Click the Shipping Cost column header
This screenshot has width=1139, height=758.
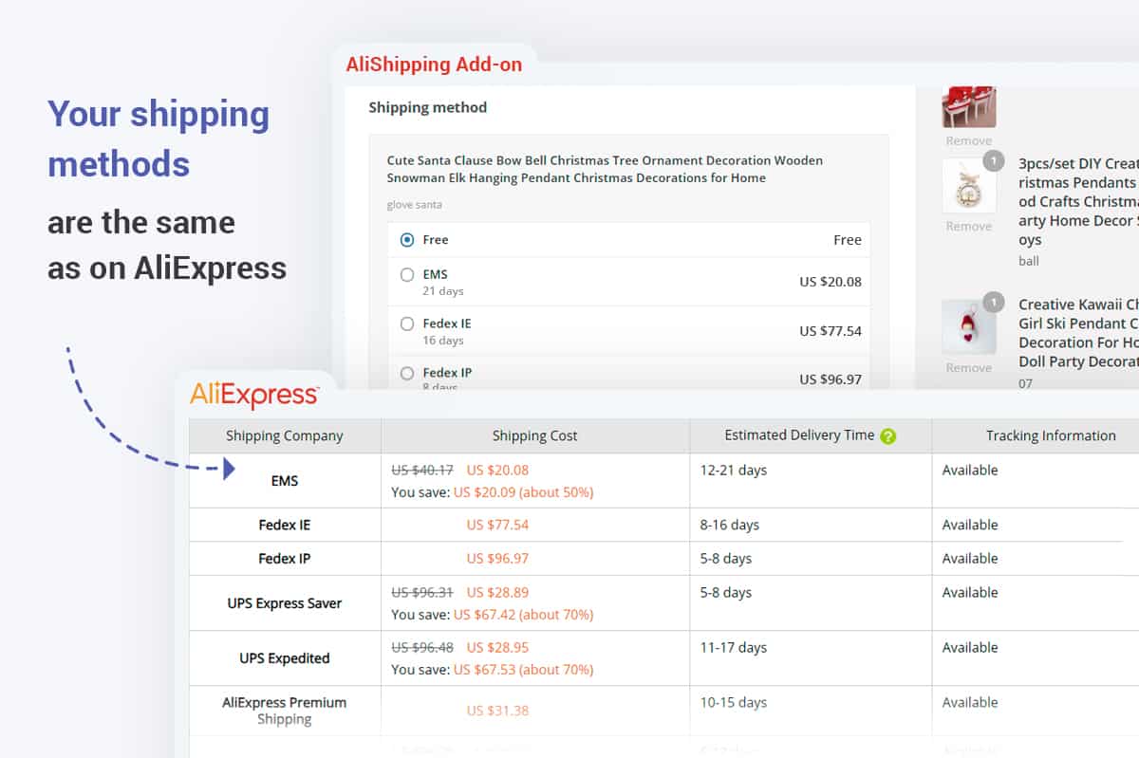[x=534, y=436]
